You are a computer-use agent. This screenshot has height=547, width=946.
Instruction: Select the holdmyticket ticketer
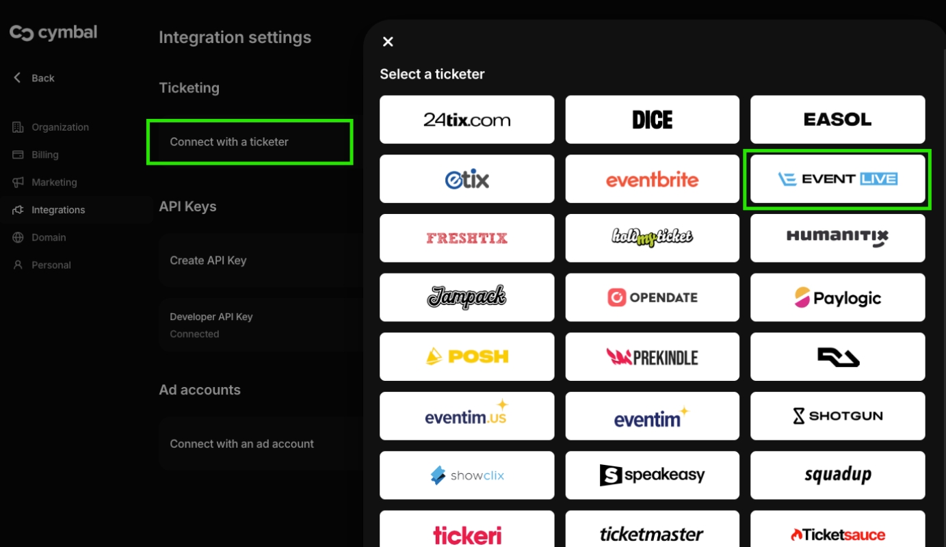652,238
